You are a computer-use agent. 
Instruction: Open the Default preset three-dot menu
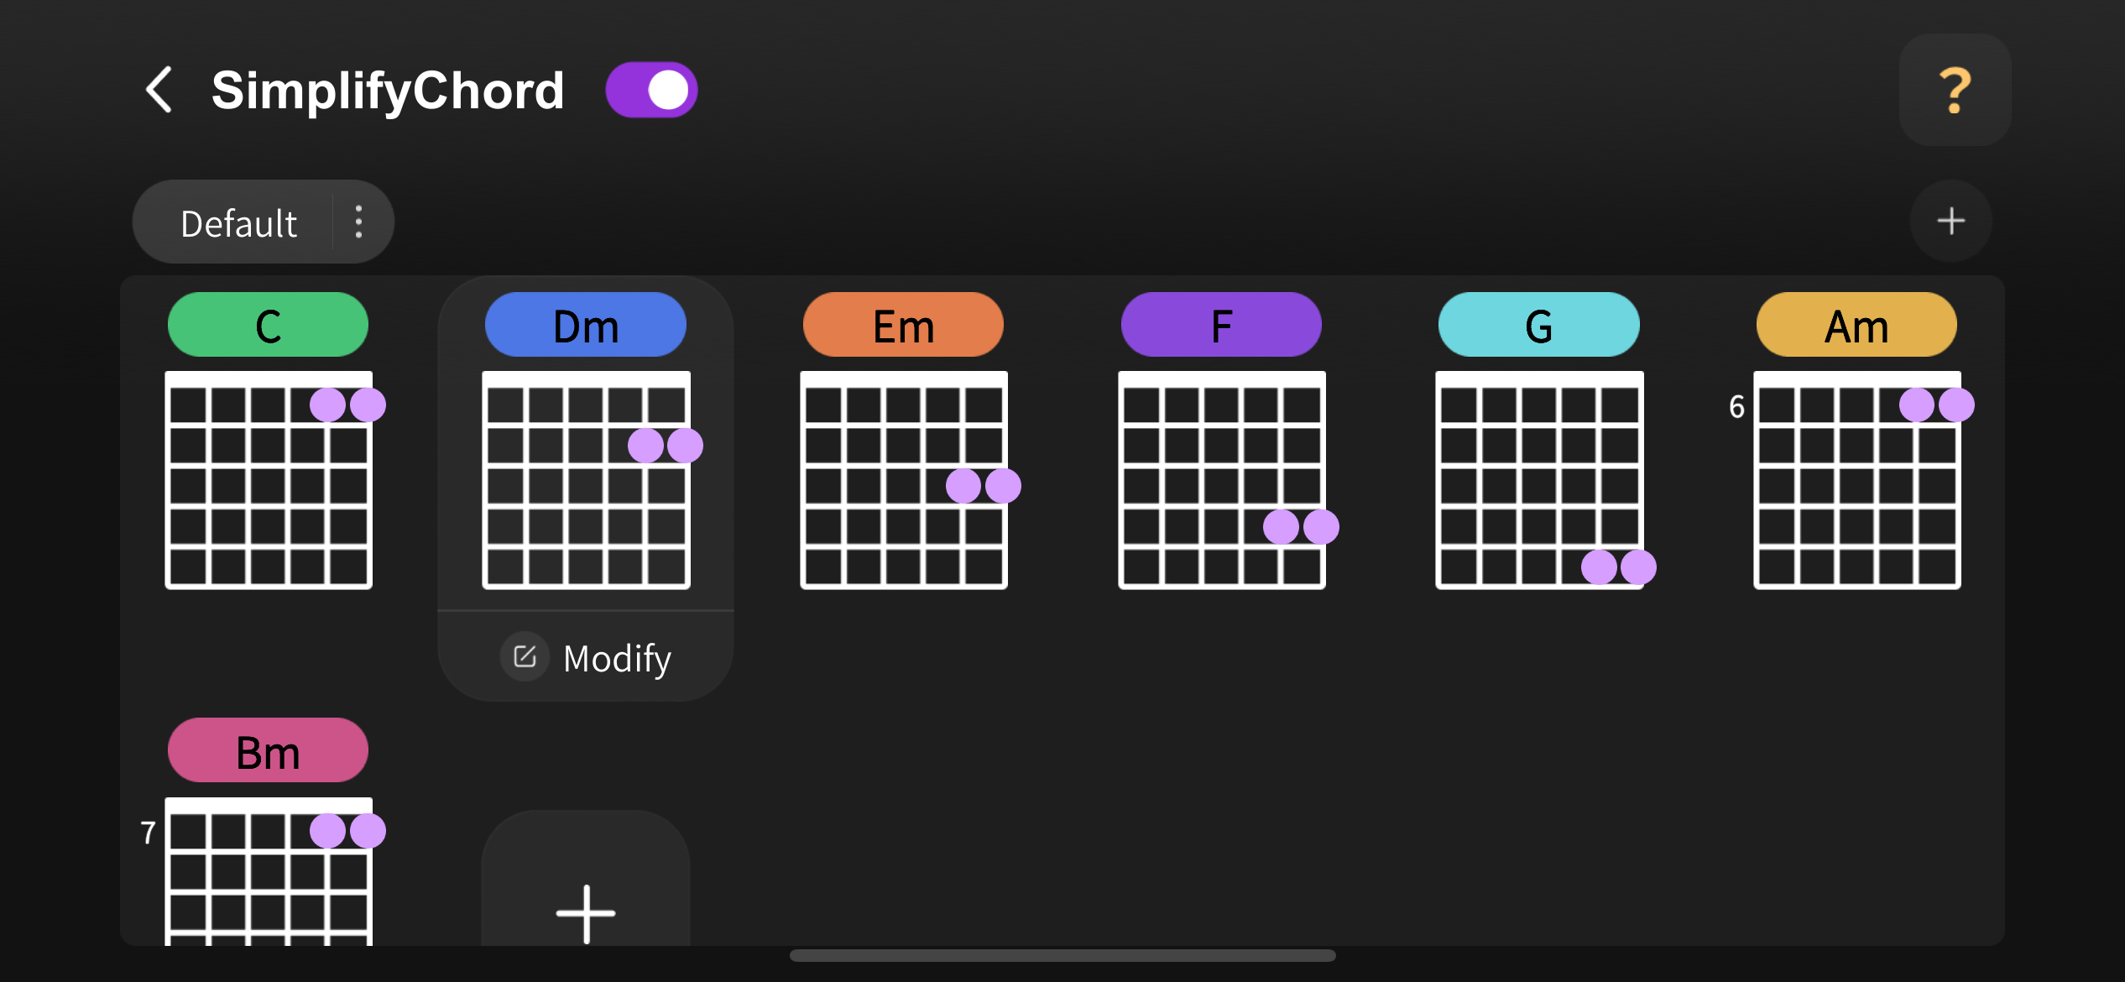coord(359,222)
